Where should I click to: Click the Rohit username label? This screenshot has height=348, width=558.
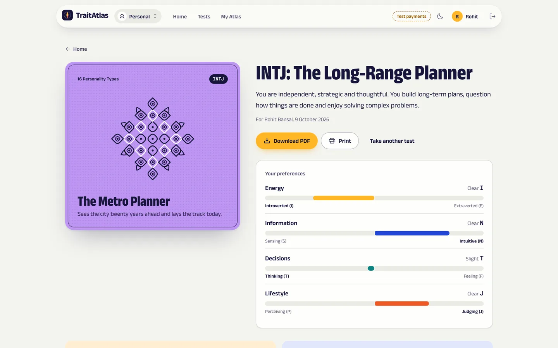[x=472, y=17]
